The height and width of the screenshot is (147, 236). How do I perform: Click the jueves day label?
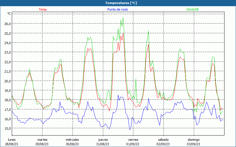(103, 140)
